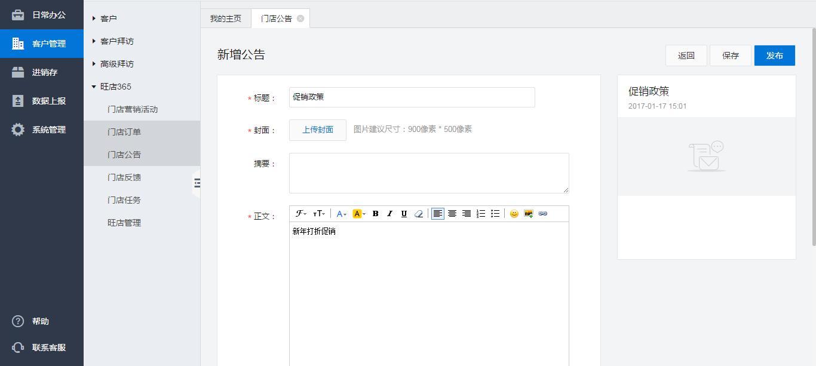This screenshot has width=816, height=366.
Task: Switch to the 我的主页 tab
Action: tap(226, 19)
